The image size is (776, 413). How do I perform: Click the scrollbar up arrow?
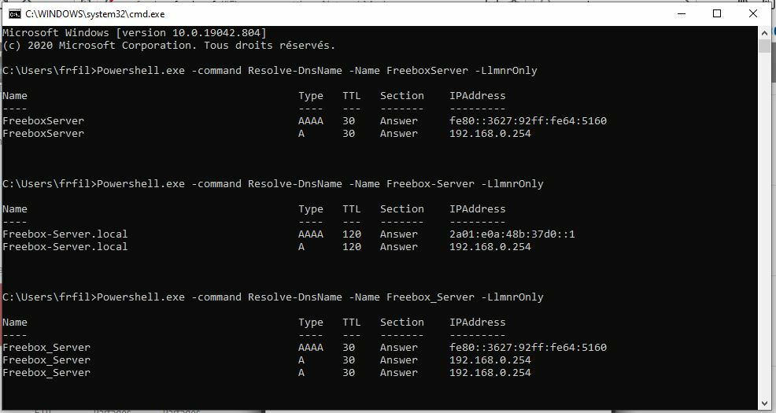(764, 32)
